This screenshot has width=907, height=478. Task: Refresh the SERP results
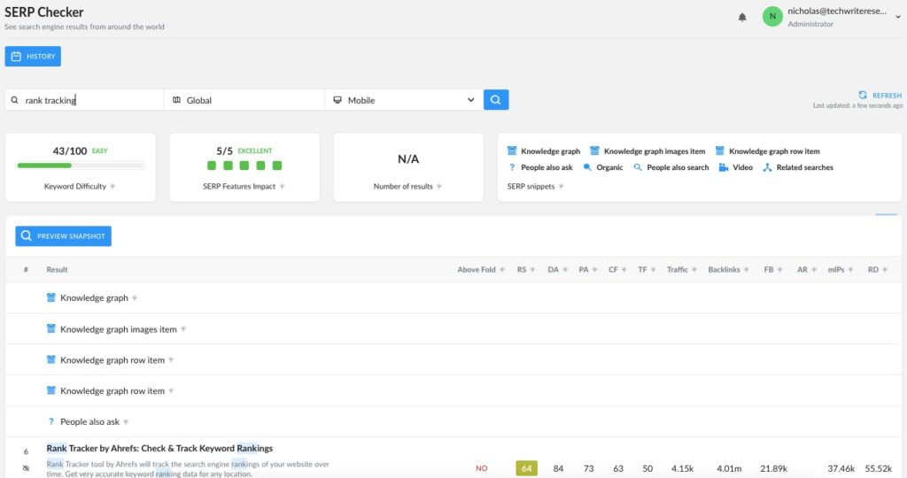(x=880, y=96)
